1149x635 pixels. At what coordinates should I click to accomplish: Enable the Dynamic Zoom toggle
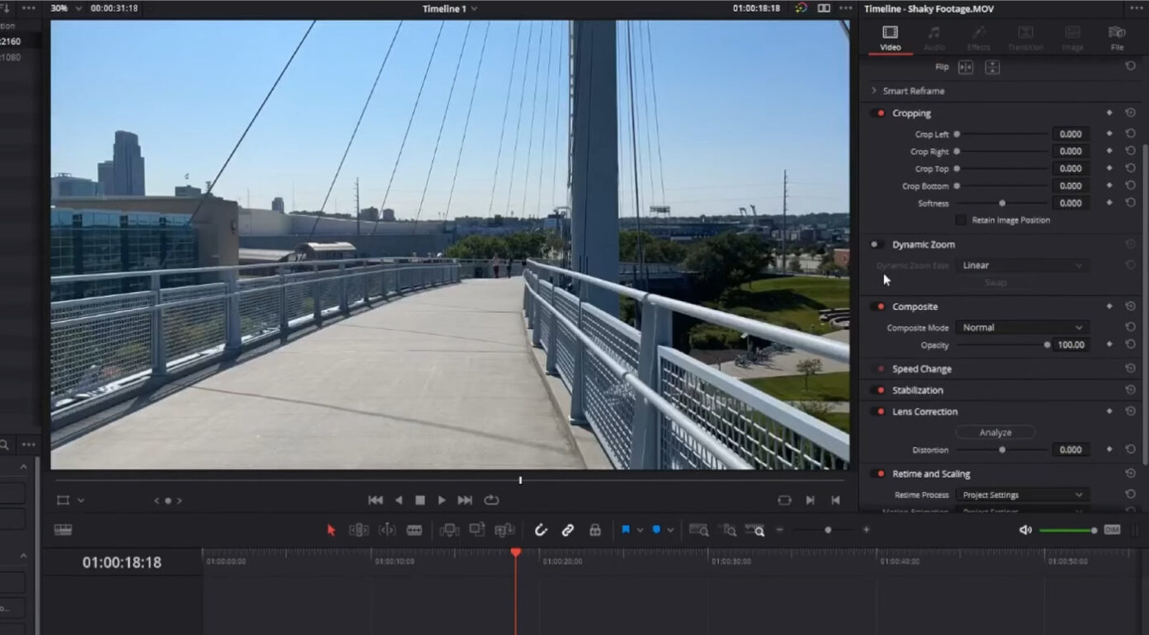click(x=877, y=244)
